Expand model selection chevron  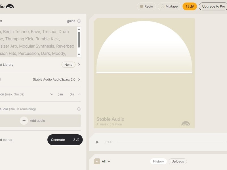click(x=79, y=79)
